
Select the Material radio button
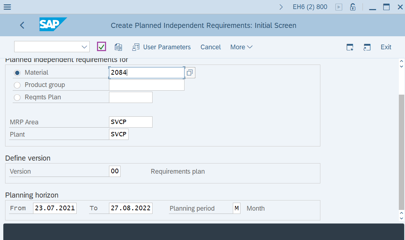pos(17,73)
